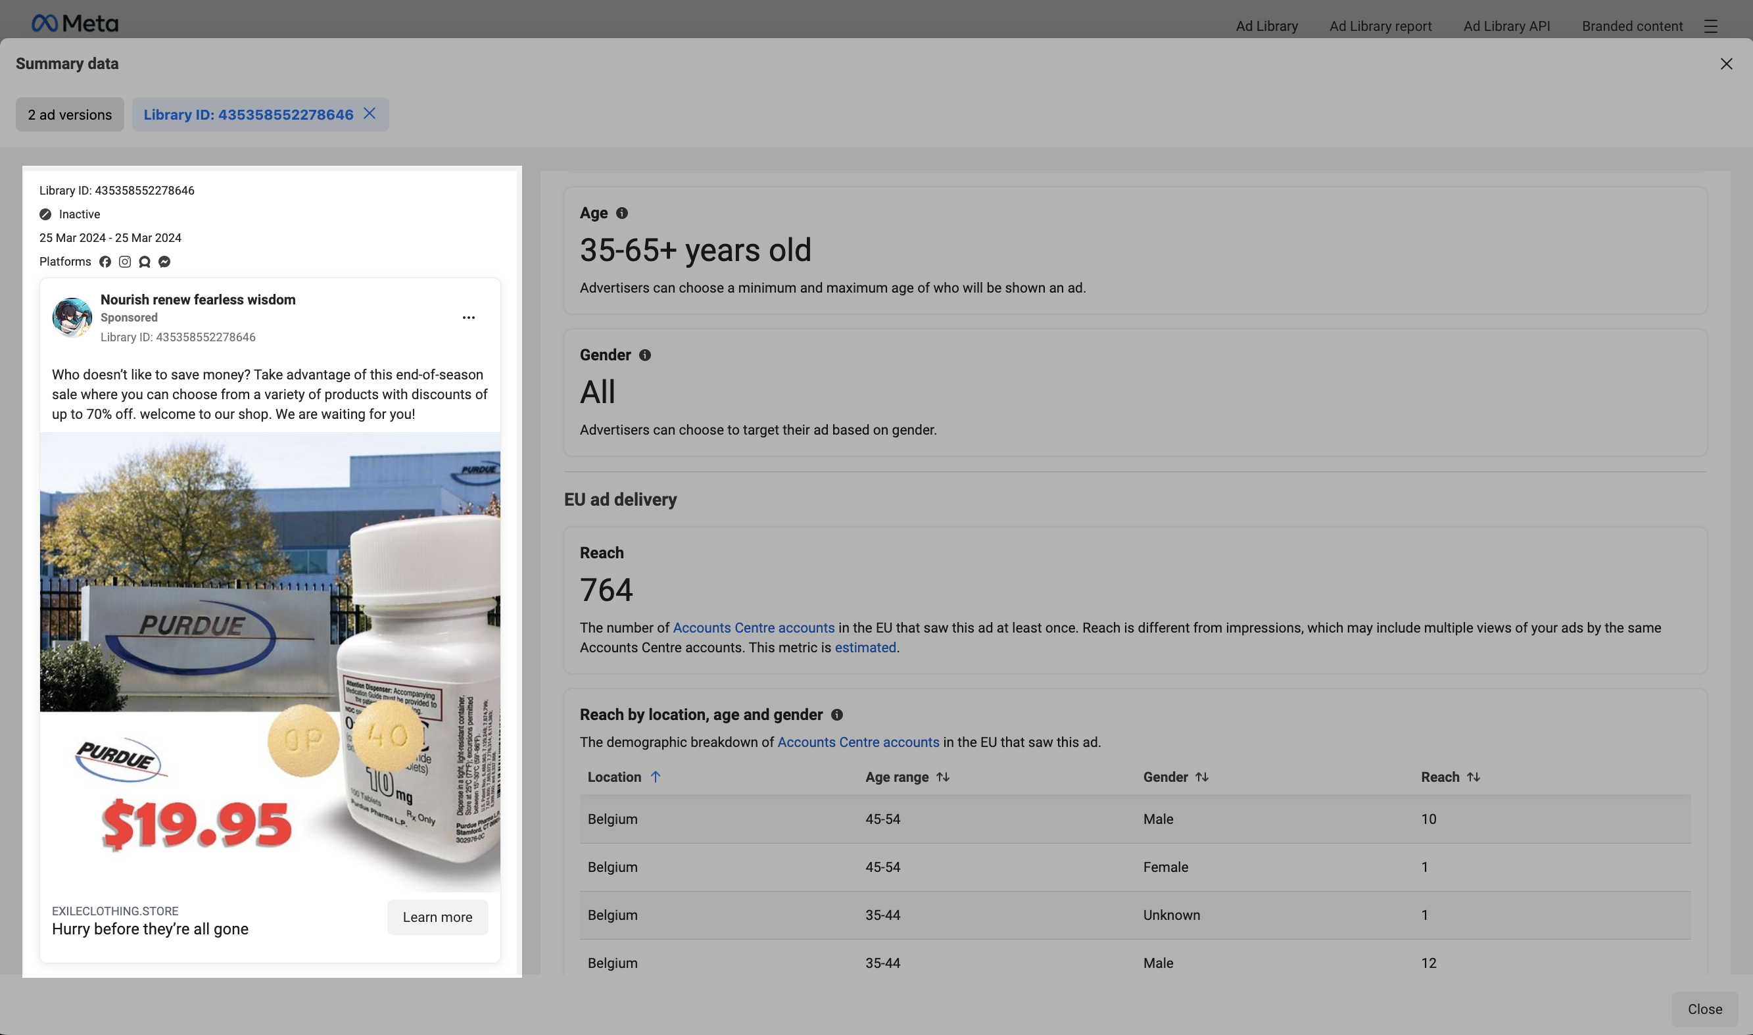Open Ad Library report in top navigation
This screenshot has height=1035, width=1753.
[x=1380, y=26]
